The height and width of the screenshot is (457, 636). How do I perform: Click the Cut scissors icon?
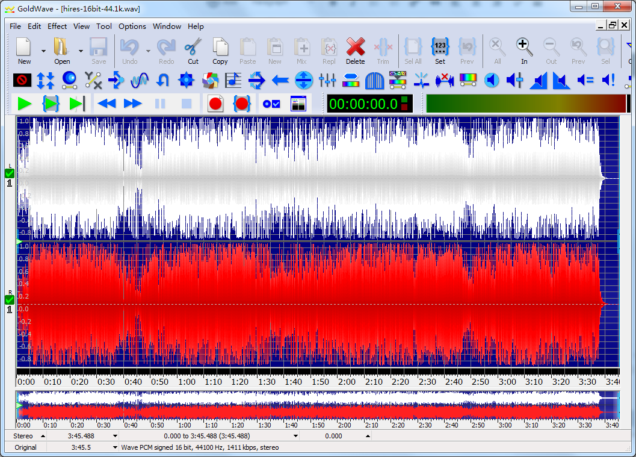(x=193, y=47)
